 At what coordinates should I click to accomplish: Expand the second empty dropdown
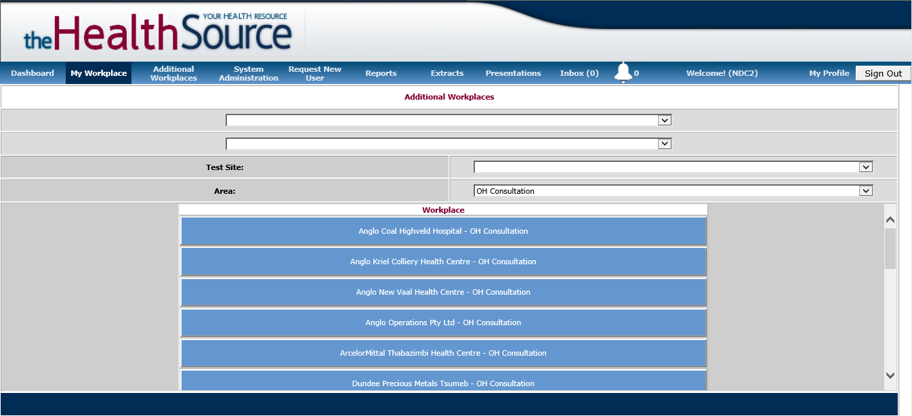[x=449, y=144]
